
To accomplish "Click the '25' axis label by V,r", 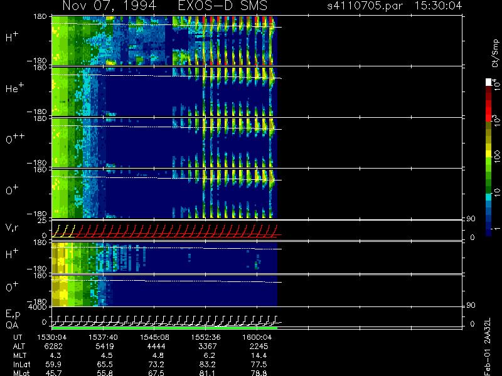I will [42, 221].
